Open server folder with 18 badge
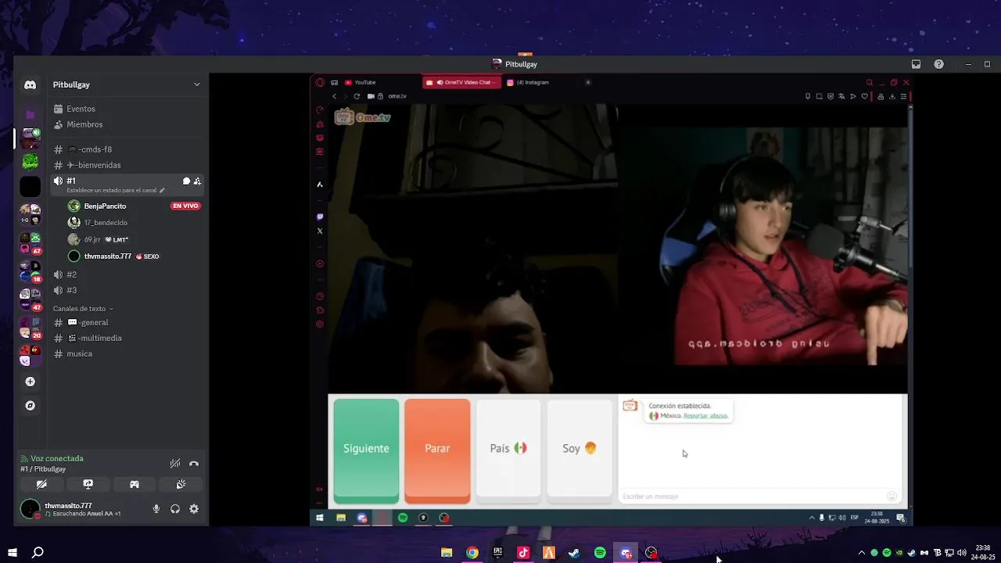 click(30, 271)
